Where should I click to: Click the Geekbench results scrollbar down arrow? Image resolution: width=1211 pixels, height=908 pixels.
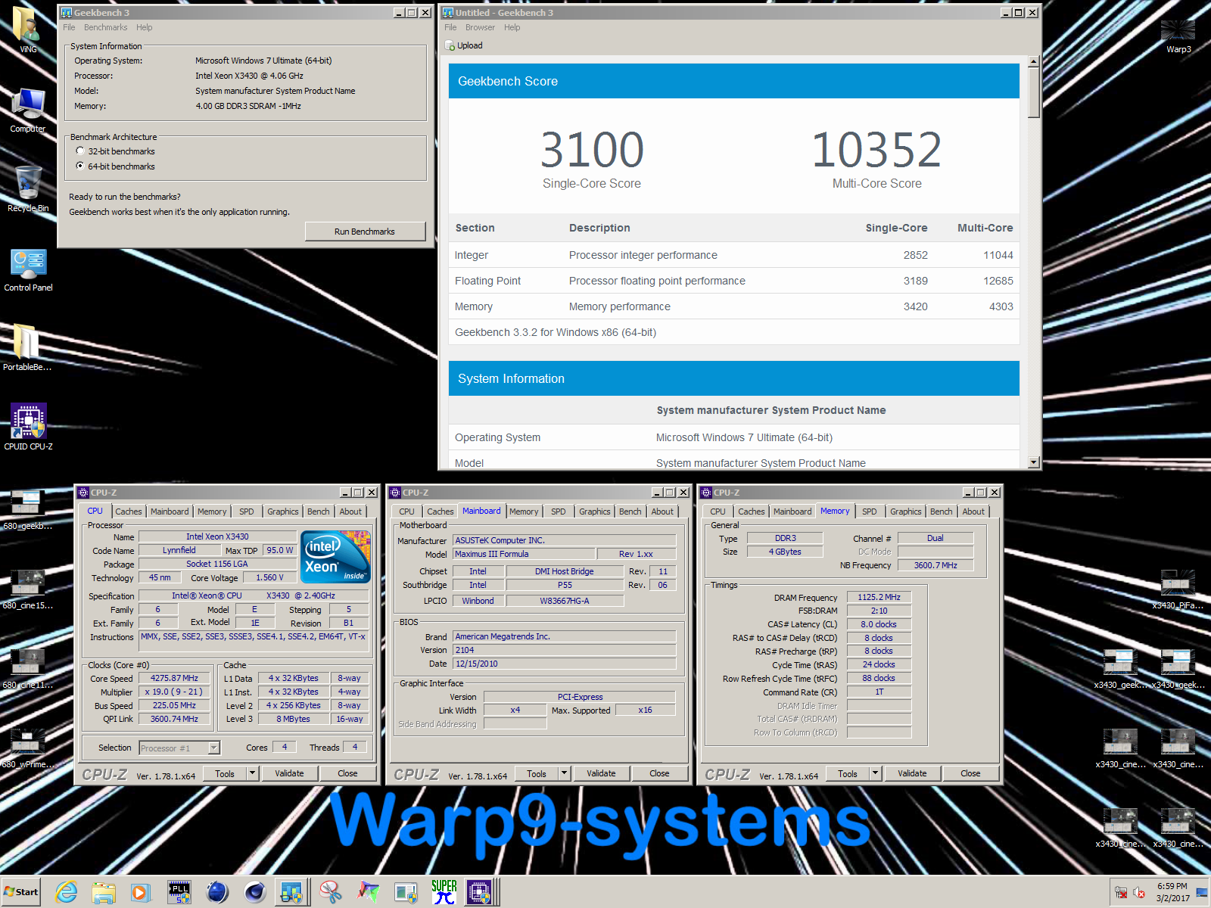click(x=1034, y=462)
